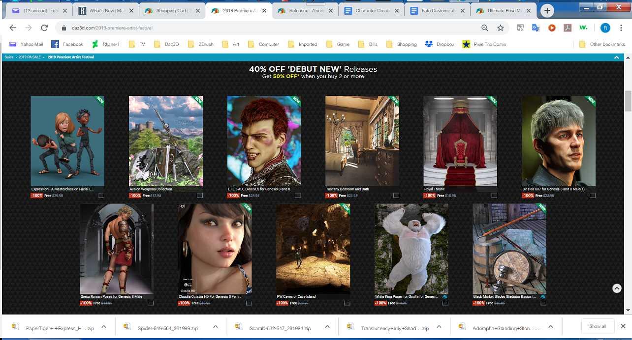Tick the Claudia Octavia HD checkbox

[x=249, y=303]
